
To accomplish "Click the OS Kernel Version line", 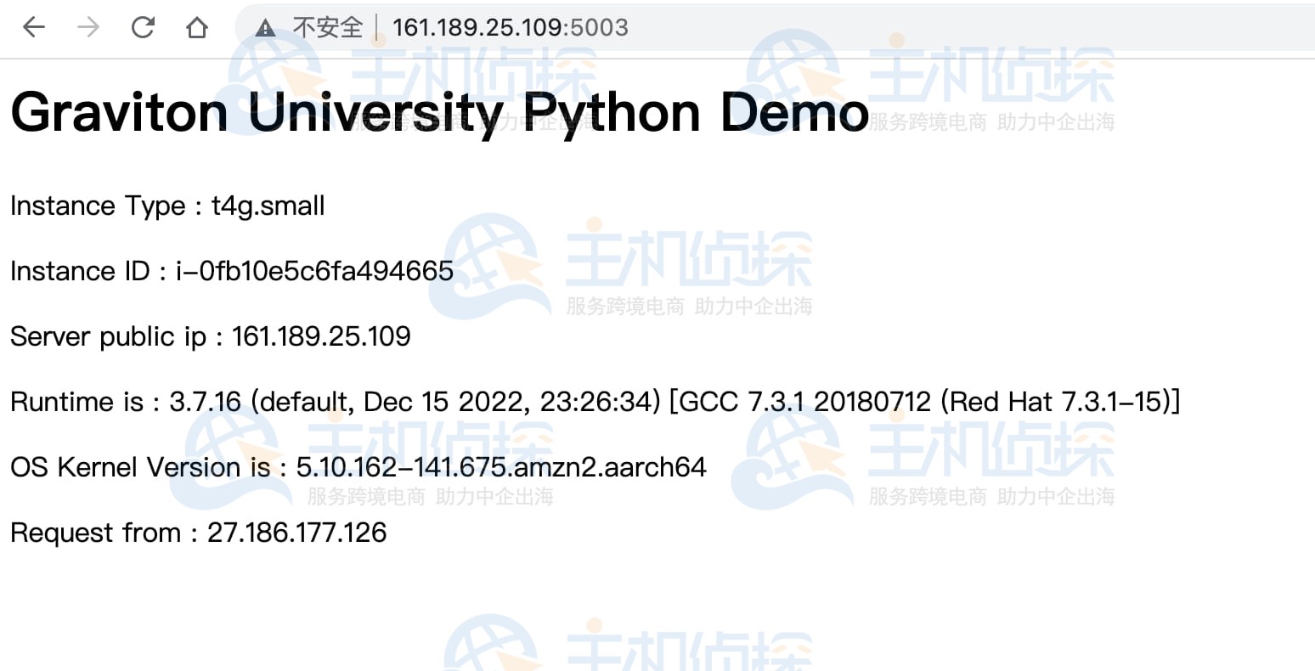I will (358, 467).
